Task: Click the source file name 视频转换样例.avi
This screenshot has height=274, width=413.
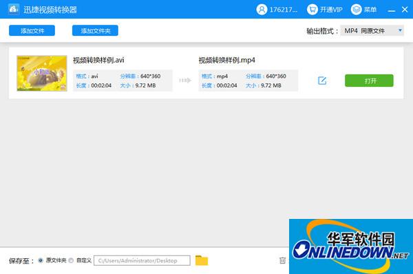Action: (98, 60)
